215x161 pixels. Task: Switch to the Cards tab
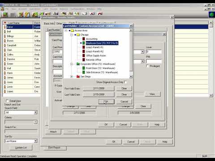point(72,23)
